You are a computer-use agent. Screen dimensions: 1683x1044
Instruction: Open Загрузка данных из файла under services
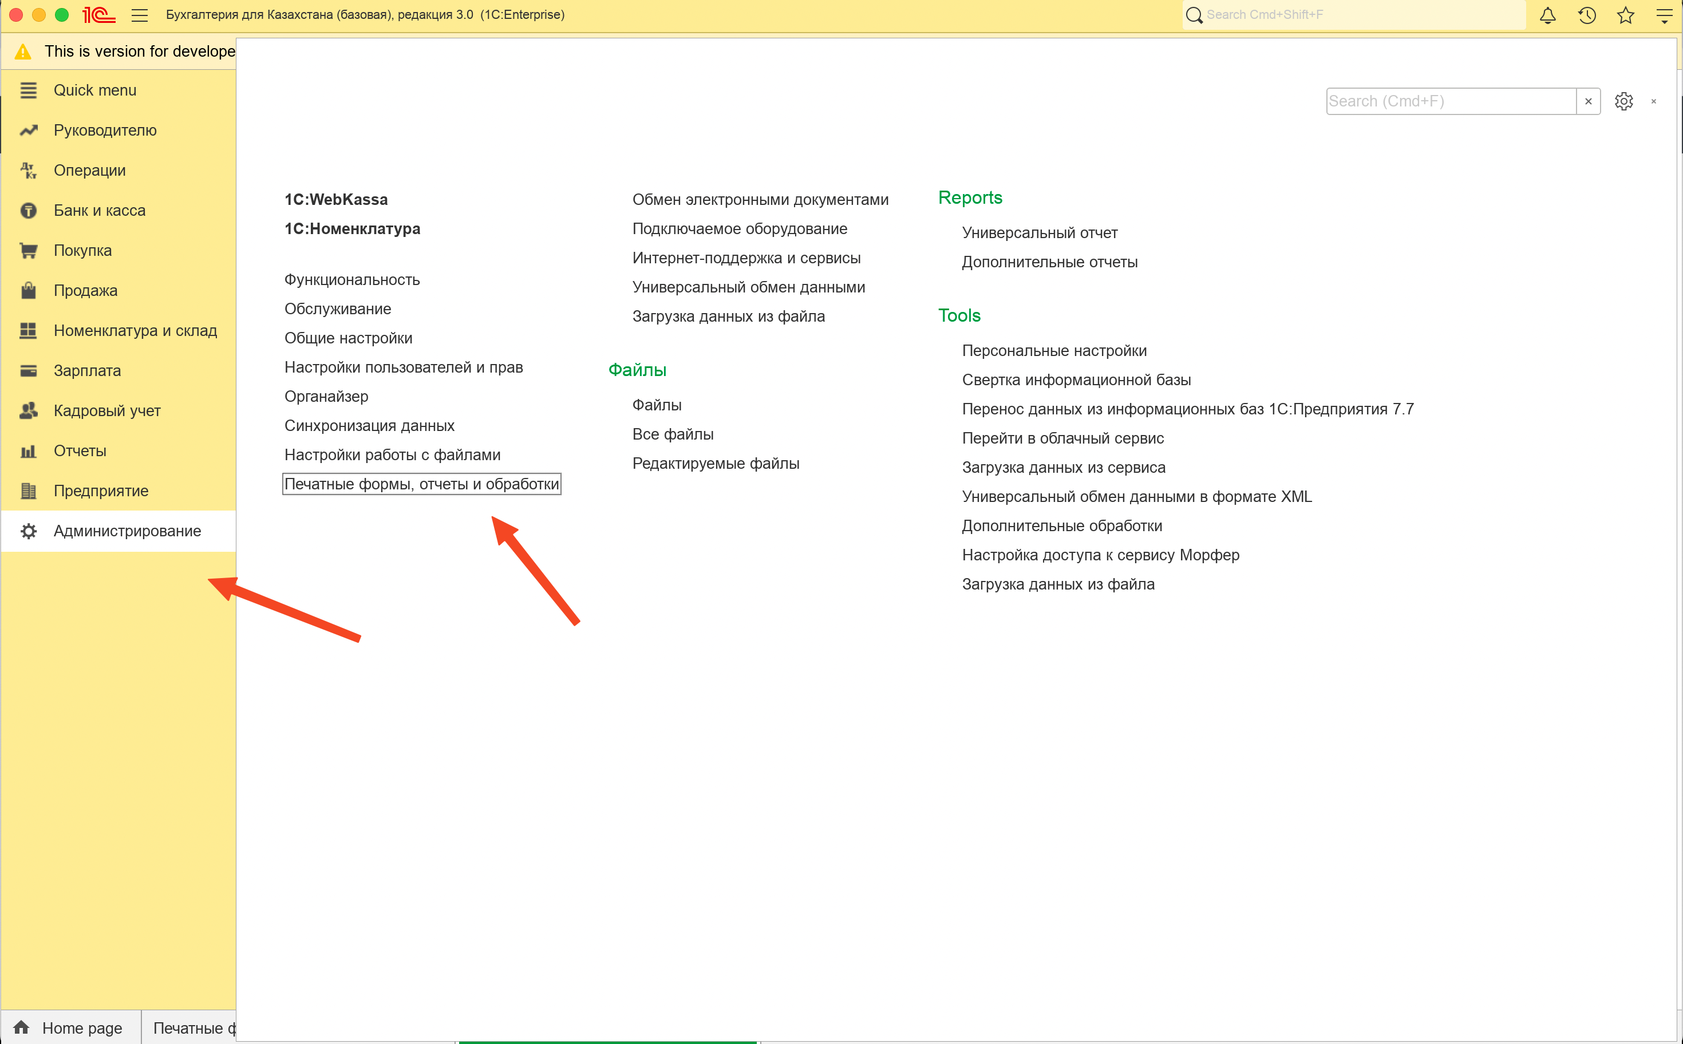(x=729, y=317)
